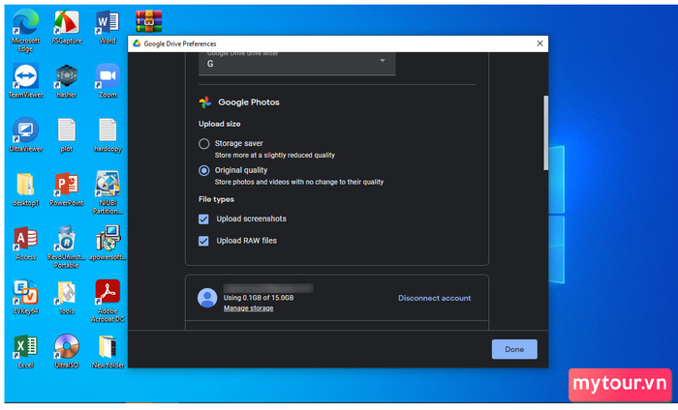The height and width of the screenshot is (410, 678).
Task: Click the Google Photos pinwheel icon
Action: point(205,102)
